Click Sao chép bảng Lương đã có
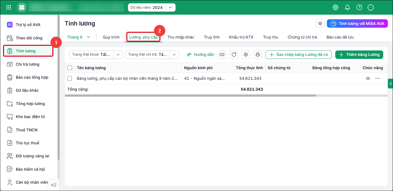393x191 pixels. tap(299, 55)
